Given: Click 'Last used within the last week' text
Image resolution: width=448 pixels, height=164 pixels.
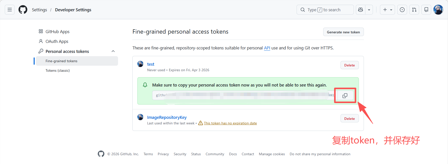Looking at the screenshot, I should click(x=171, y=123).
